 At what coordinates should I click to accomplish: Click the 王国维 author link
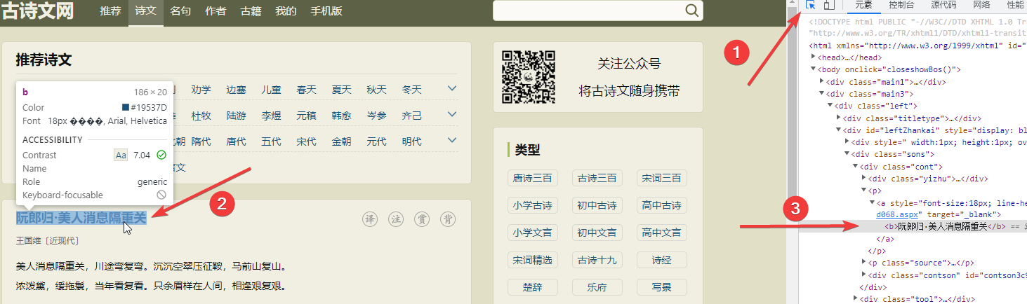[x=29, y=241]
